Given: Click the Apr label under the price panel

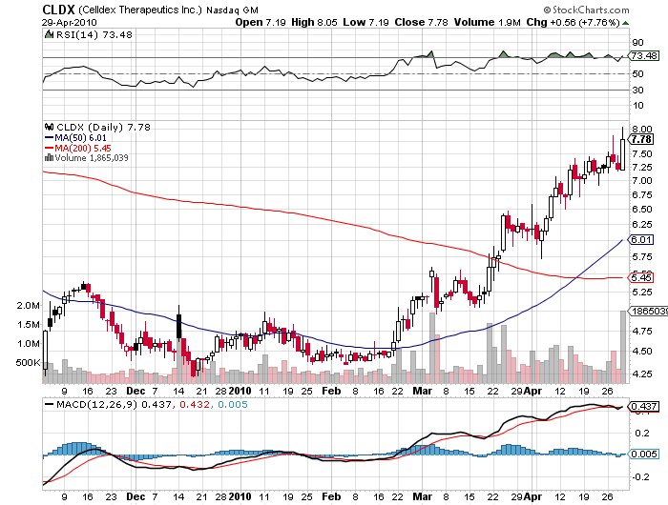Looking at the screenshot, I should 532,391.
